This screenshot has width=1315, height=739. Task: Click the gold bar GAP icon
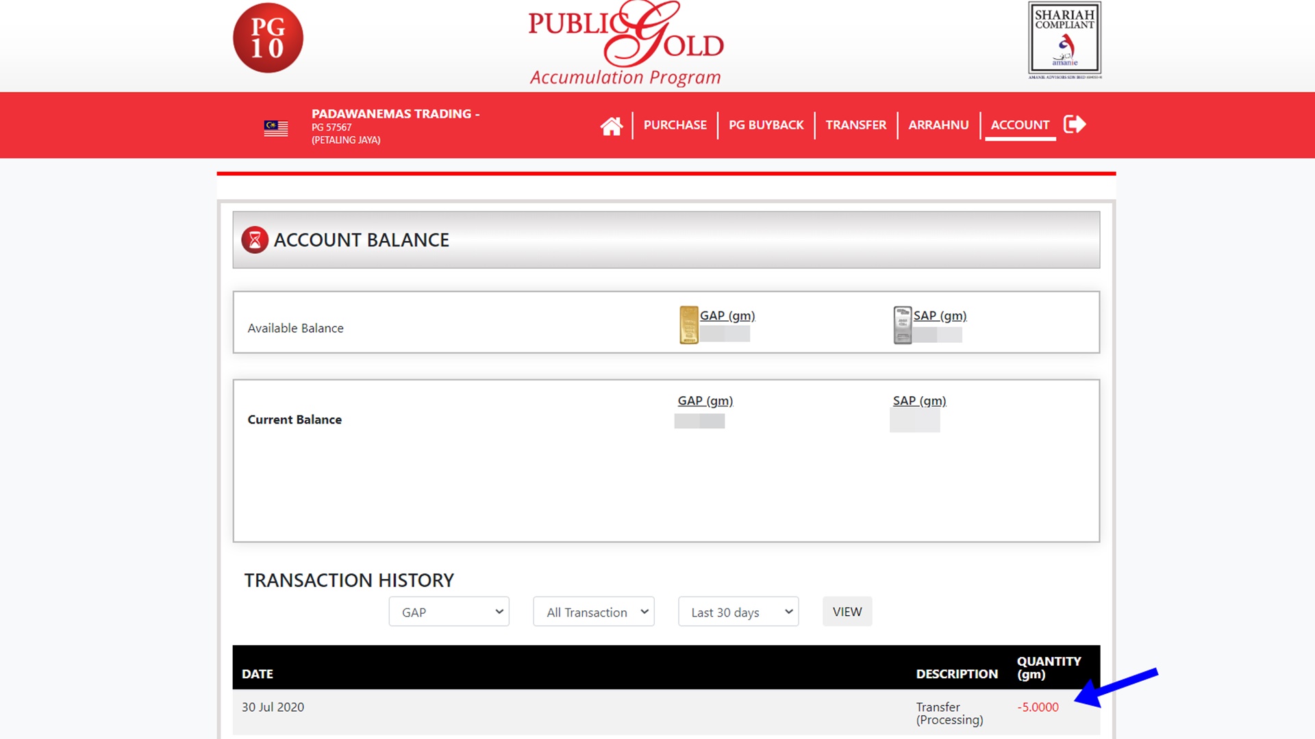(688, 325)
